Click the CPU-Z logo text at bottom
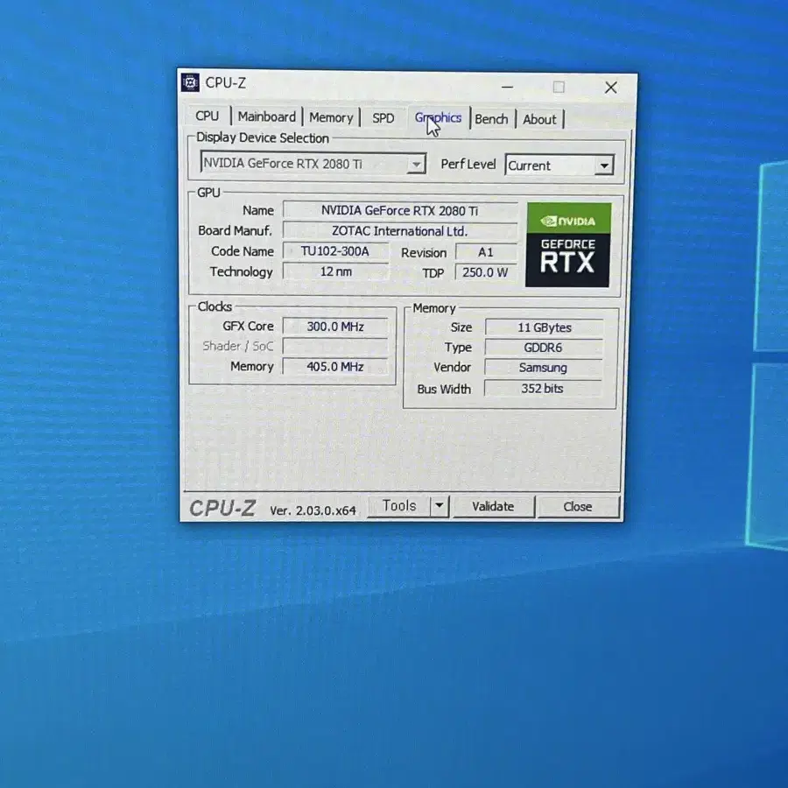788x788 pixels. click(222, 509)
